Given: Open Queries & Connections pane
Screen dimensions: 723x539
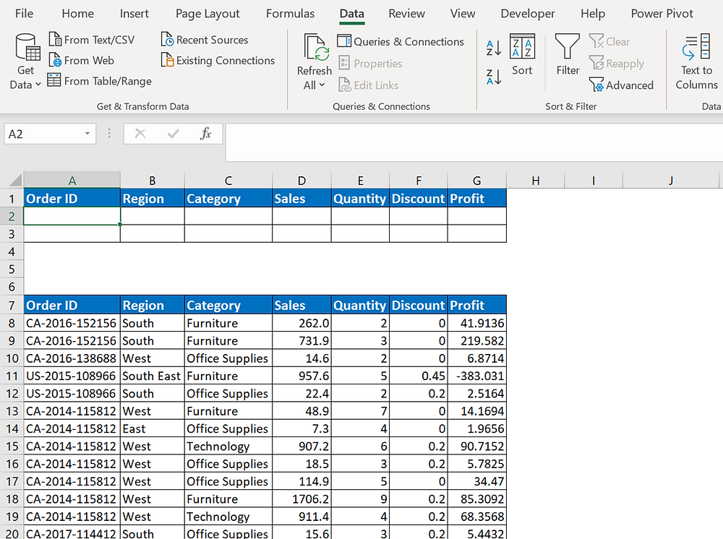Looking at the screenshot, I should 401,41.
